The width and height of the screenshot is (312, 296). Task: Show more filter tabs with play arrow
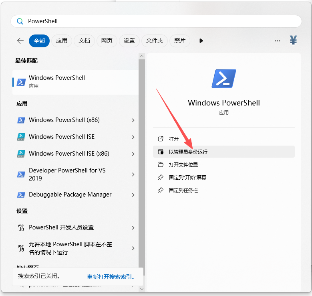tap(201, 41)
